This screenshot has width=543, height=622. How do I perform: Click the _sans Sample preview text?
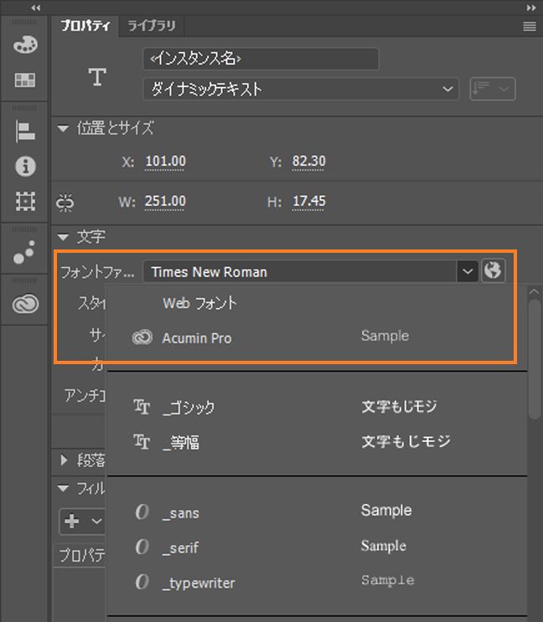[386, 511]
